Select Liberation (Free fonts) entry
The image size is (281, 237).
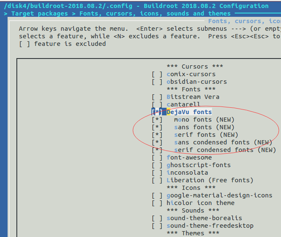(x=210, y=180)
